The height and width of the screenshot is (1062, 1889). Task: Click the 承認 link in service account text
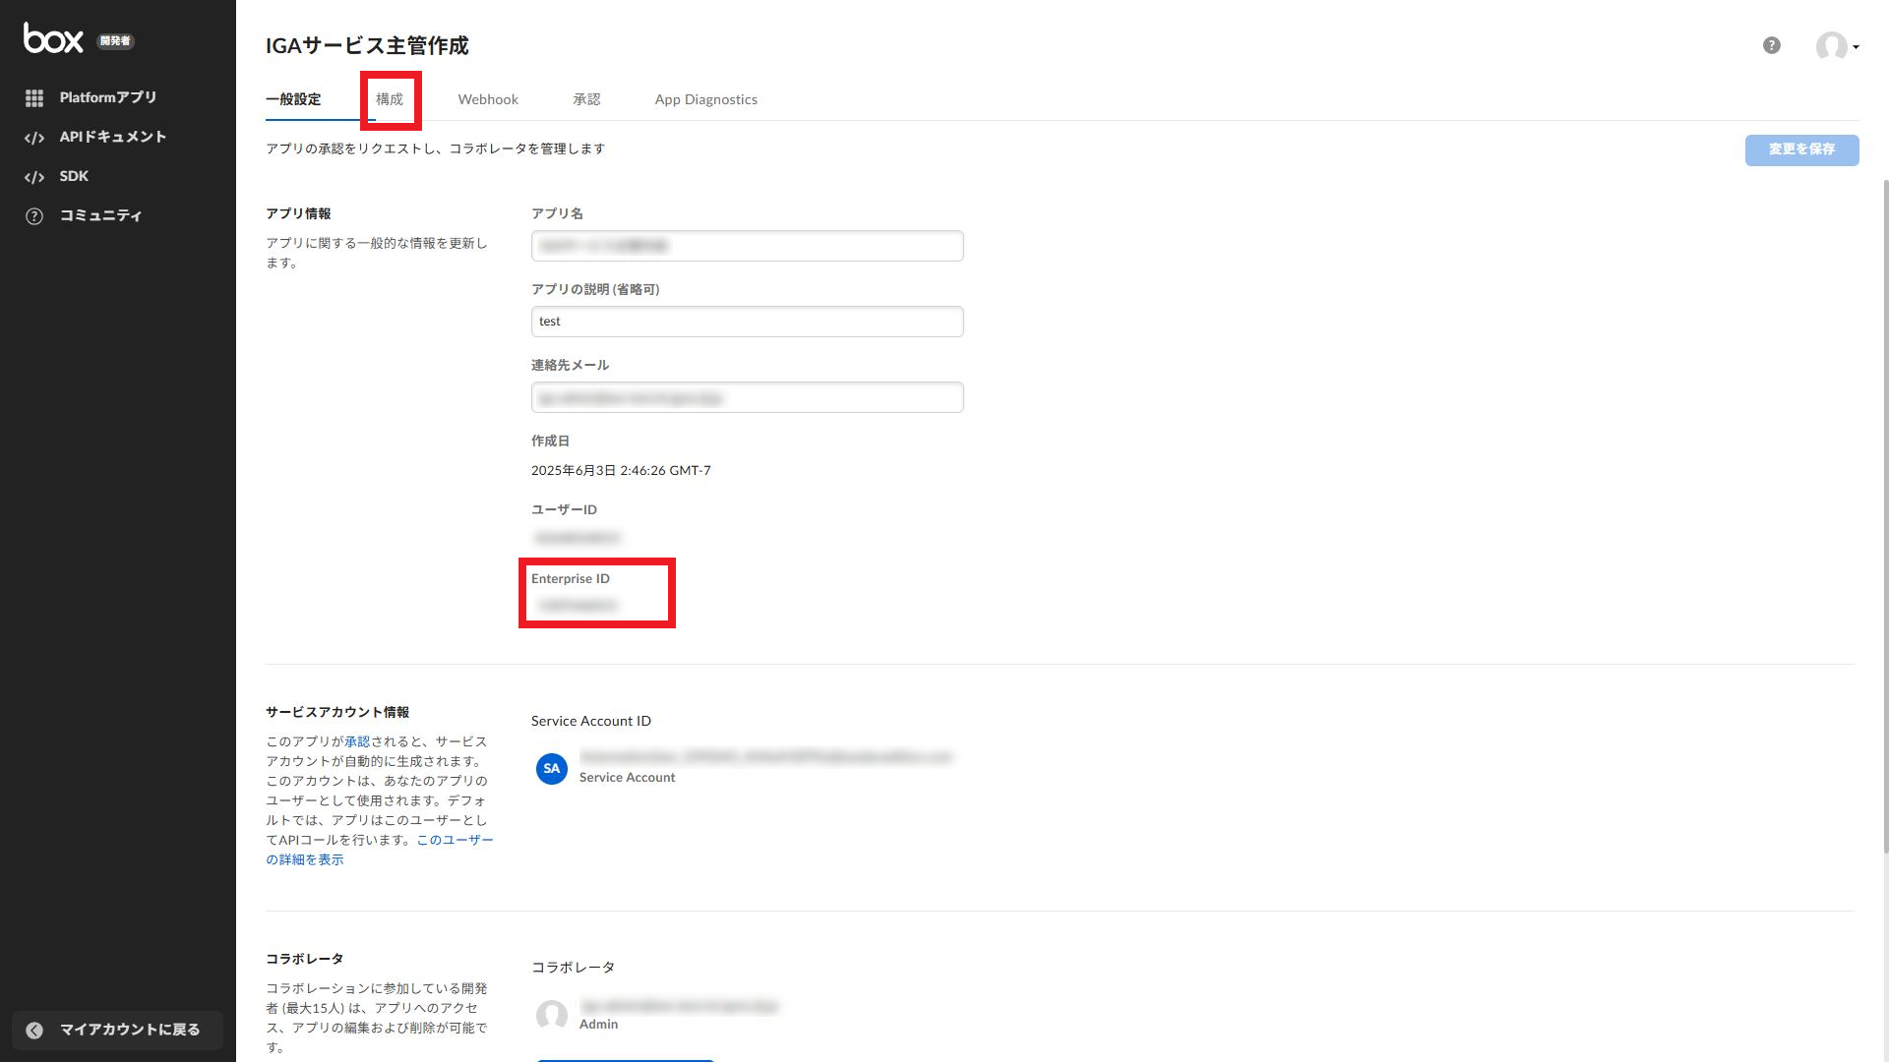coord(357,741)
